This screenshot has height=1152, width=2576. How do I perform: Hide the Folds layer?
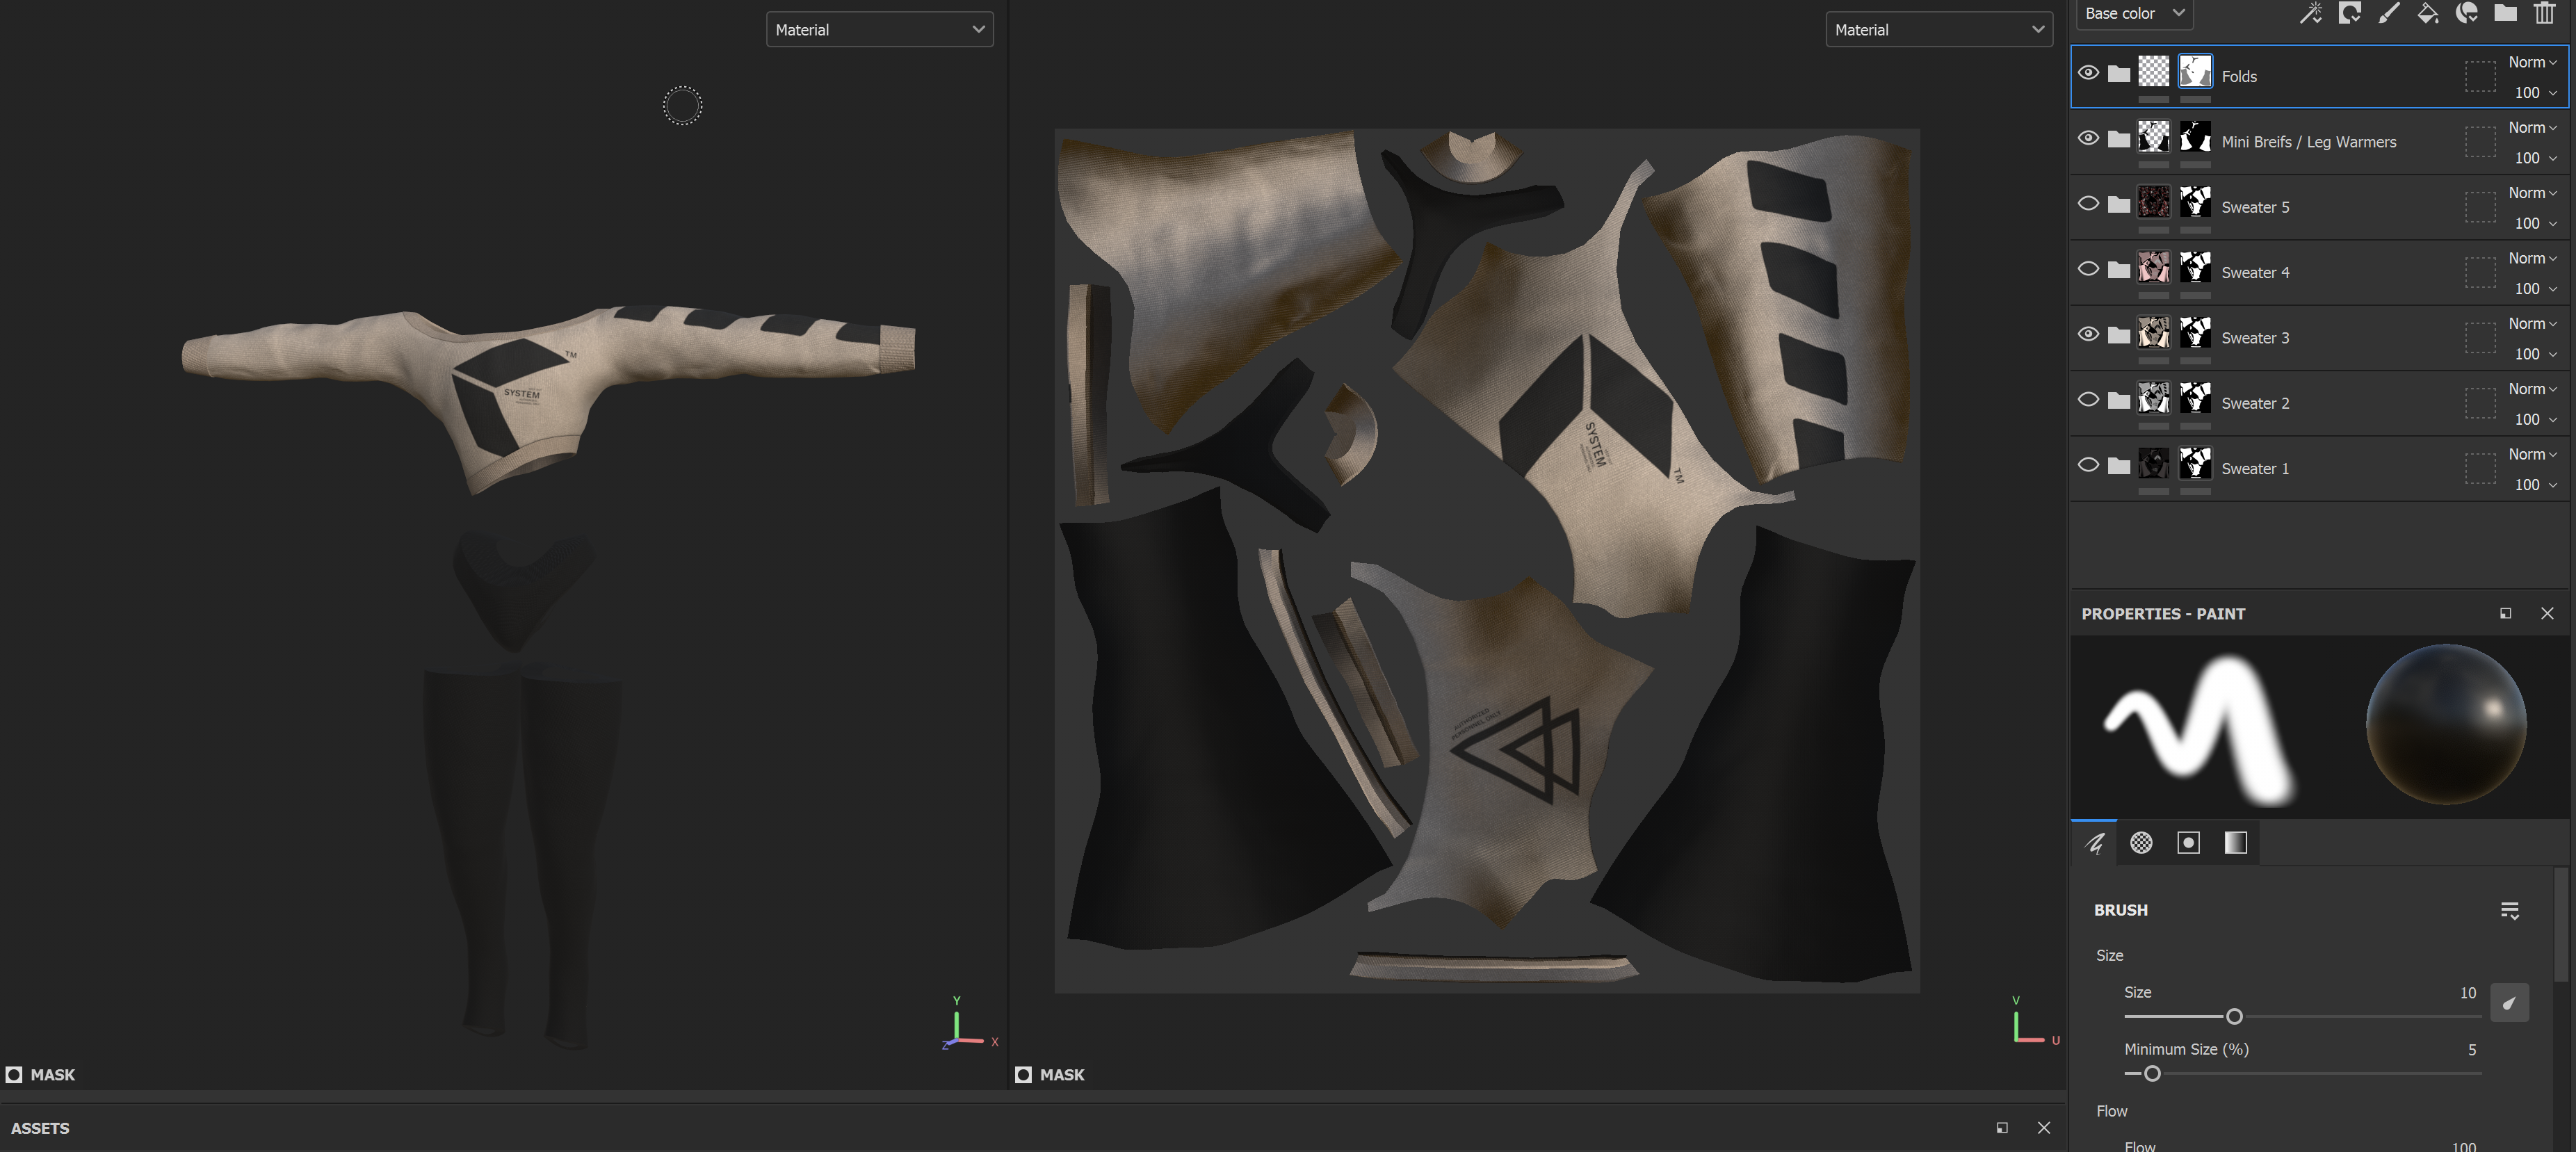point(2088,72)
